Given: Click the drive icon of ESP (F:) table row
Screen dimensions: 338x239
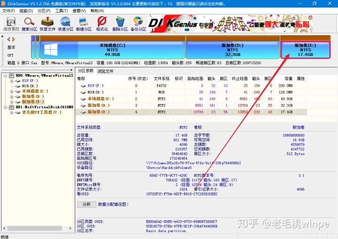Looking at the screenshot, I should [x=83, y=86].
